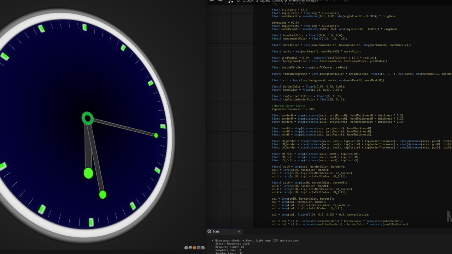Click the forward navigation arrow
452x254 pixels.
coord(221,1)
